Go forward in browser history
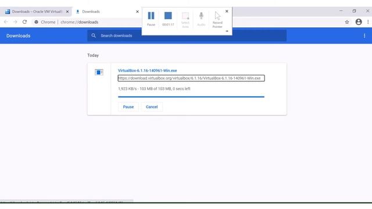372x209 pixels. tap(15, 22)
